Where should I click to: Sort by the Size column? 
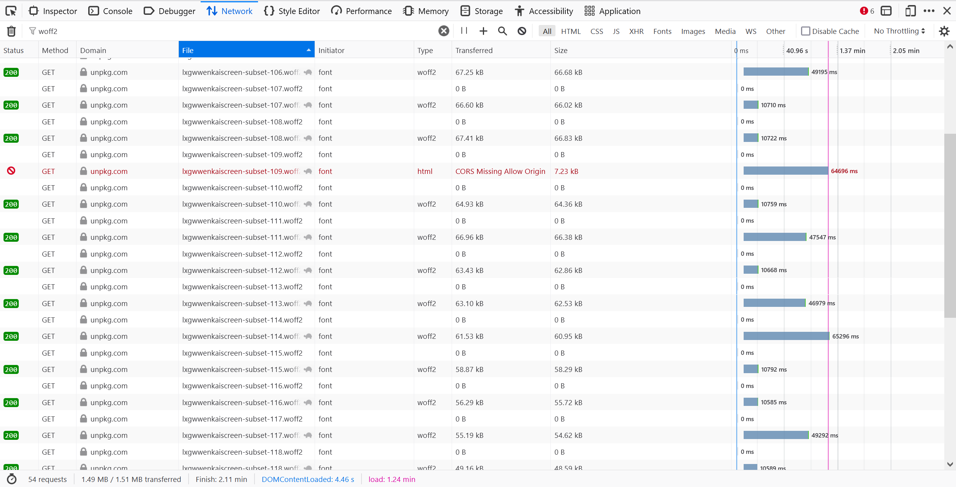click(x=641, y=50)
